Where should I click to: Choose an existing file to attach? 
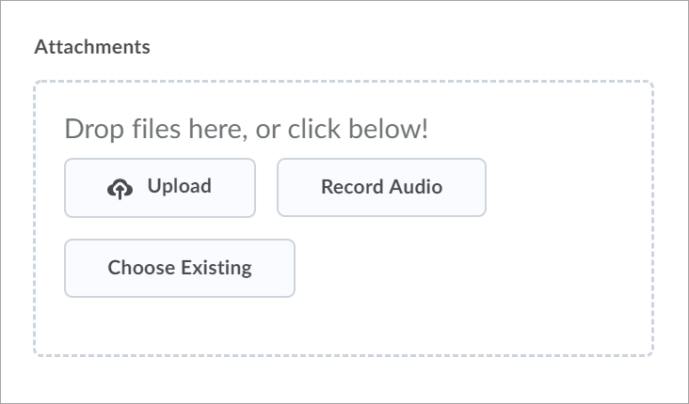179,268
